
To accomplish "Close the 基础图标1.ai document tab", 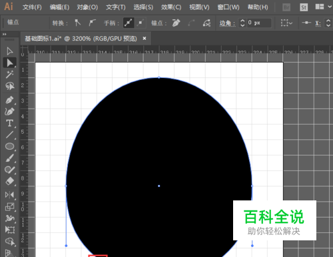I will (x=145, y=39).
